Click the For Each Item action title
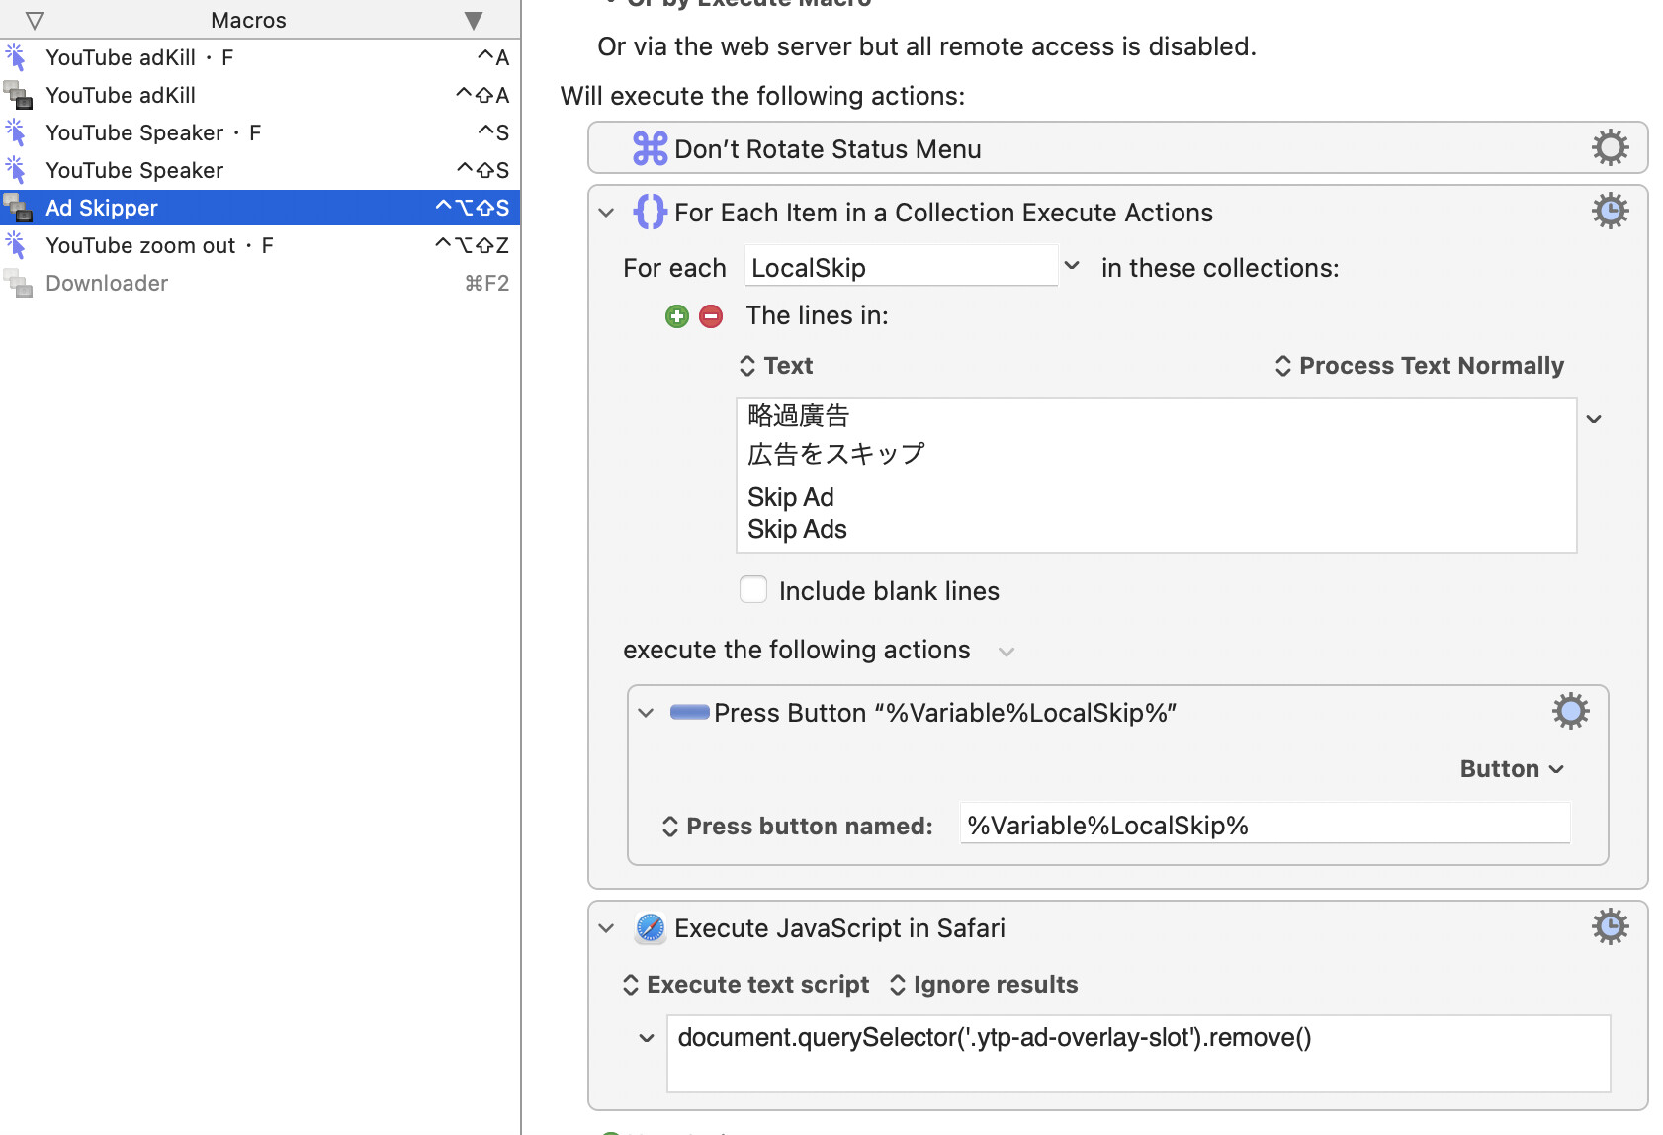 pyautogui.click(x=943, y=213)
